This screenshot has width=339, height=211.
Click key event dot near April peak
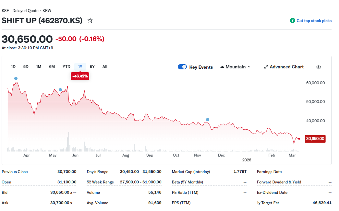tap(16, 78)
